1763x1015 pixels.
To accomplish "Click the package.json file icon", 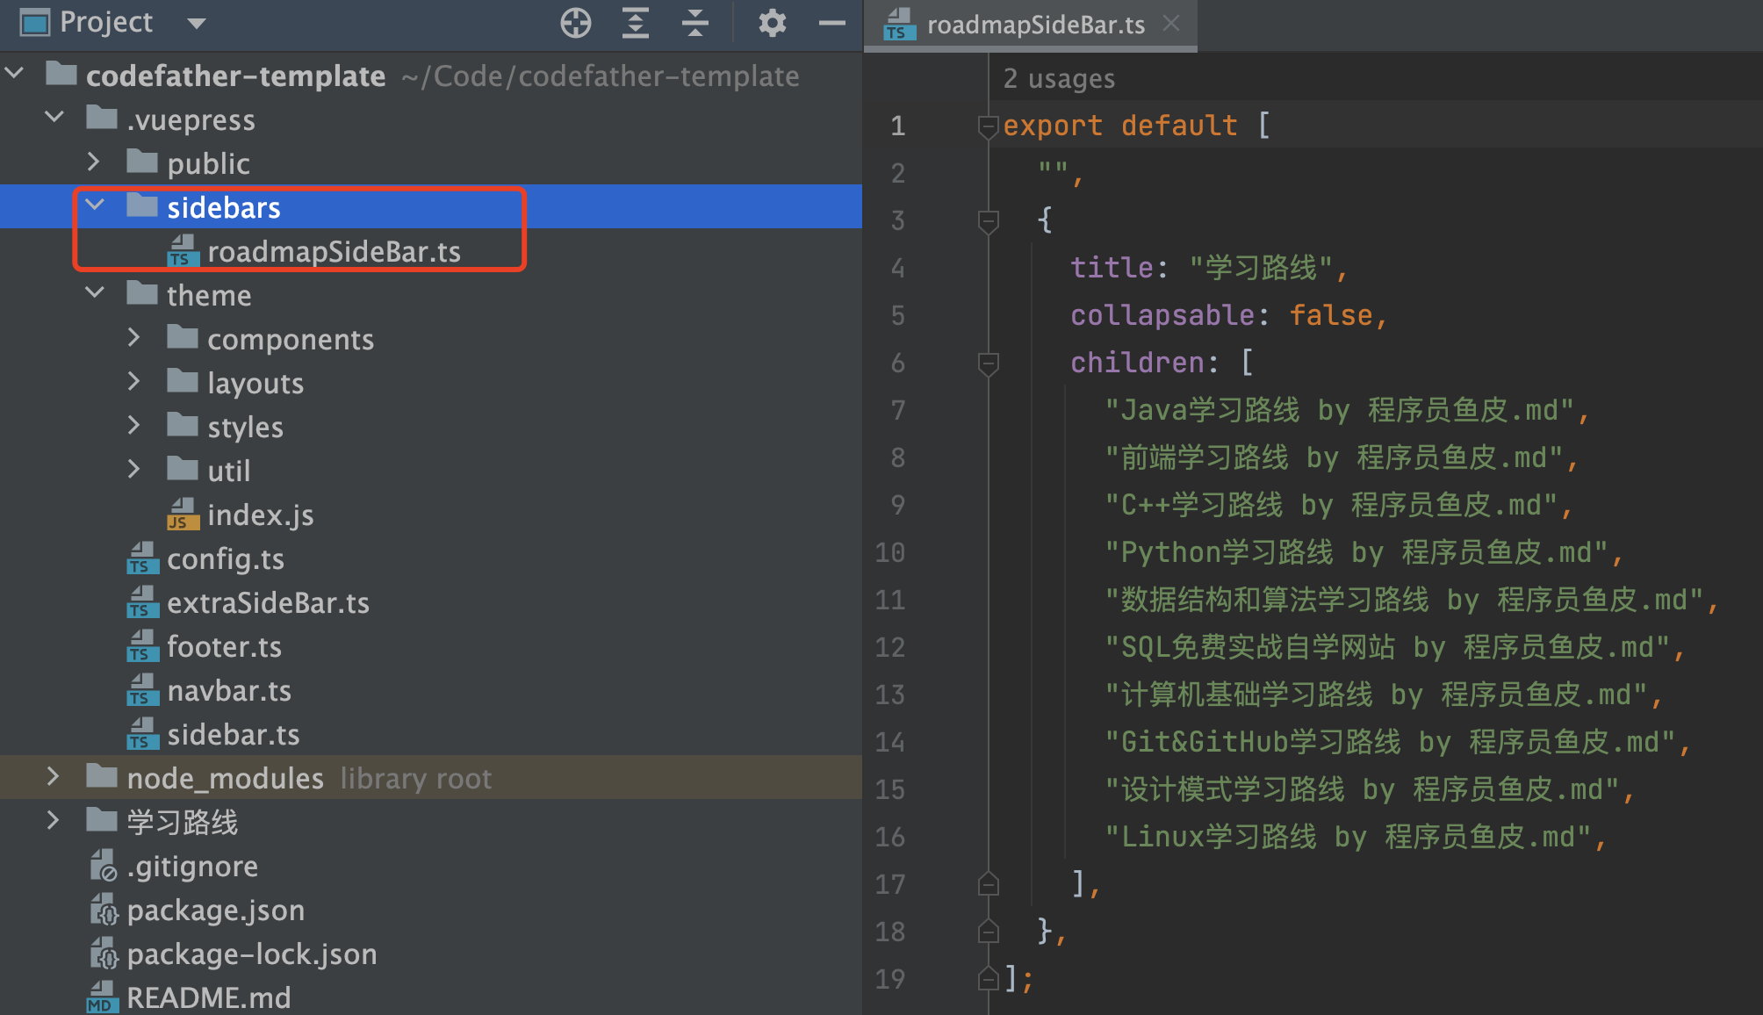I will 104,910.
